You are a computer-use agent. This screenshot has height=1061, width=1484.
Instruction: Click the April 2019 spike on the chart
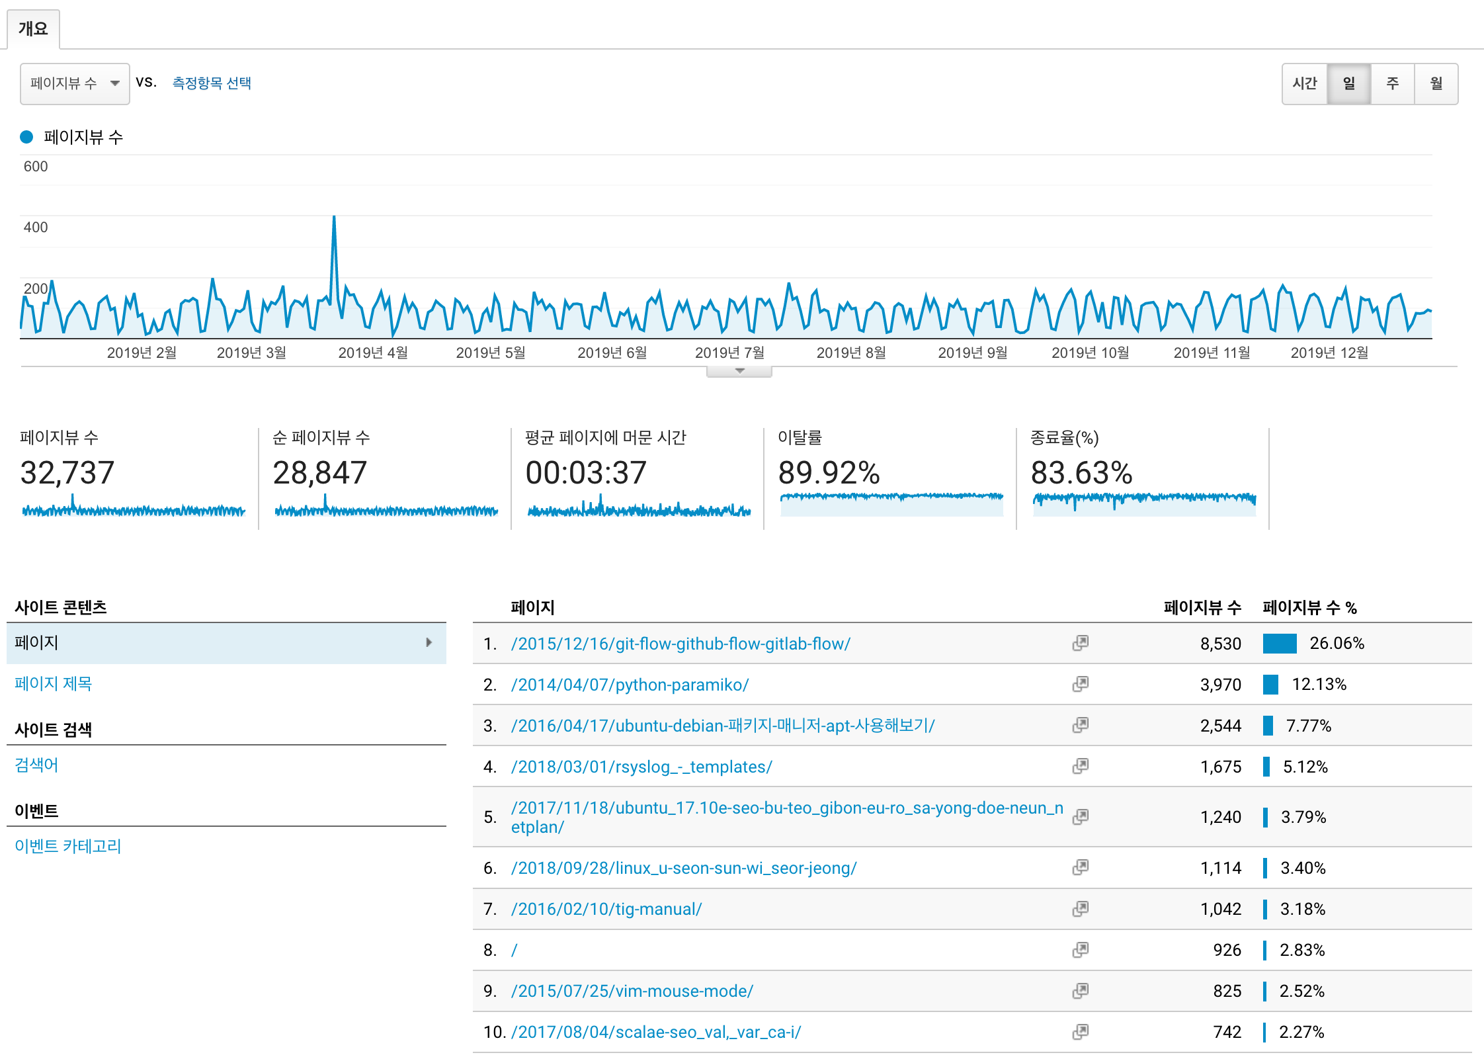[334, 218]
